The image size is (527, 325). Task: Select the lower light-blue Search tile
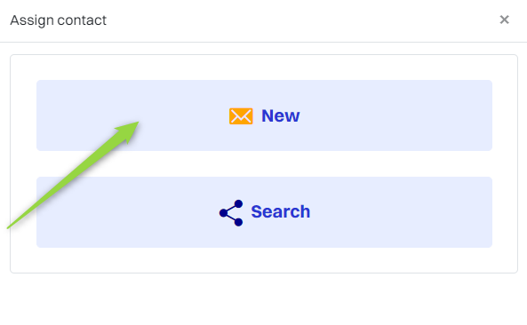[x=264, y=212]
